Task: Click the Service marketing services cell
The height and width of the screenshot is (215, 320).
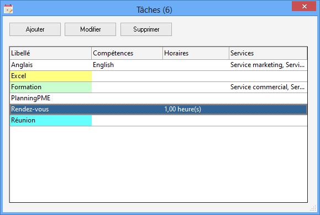Action: [x=268, y=65]
